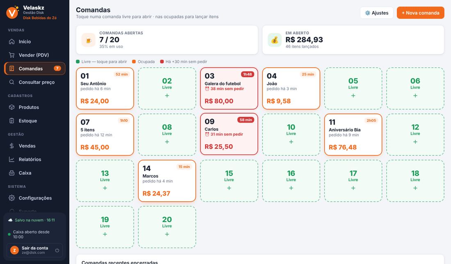The image size is (451, 264).
Task: Click the beer mug icon in Comandas Abertas
Action: click(x=88, y=40)
